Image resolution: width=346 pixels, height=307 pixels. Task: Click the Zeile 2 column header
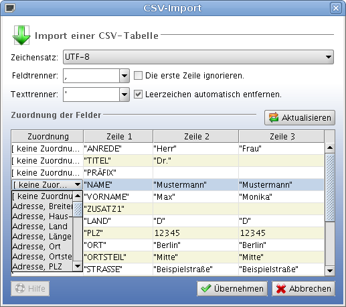196,136
